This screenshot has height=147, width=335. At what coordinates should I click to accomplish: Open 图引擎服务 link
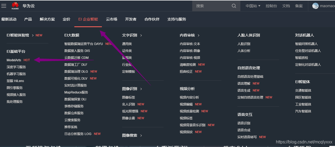[x=15, y=88]
